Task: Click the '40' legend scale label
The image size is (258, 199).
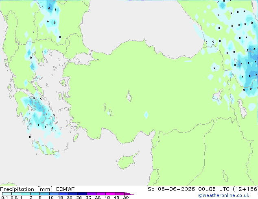Action: (x=107, y=197)
